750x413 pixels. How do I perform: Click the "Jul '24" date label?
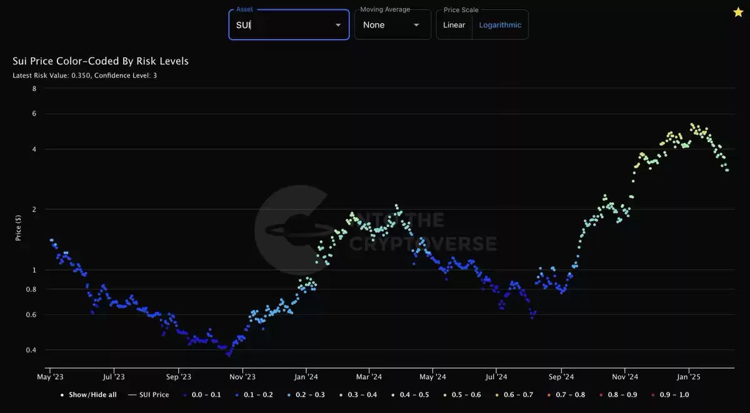click(x=496, y=377)
